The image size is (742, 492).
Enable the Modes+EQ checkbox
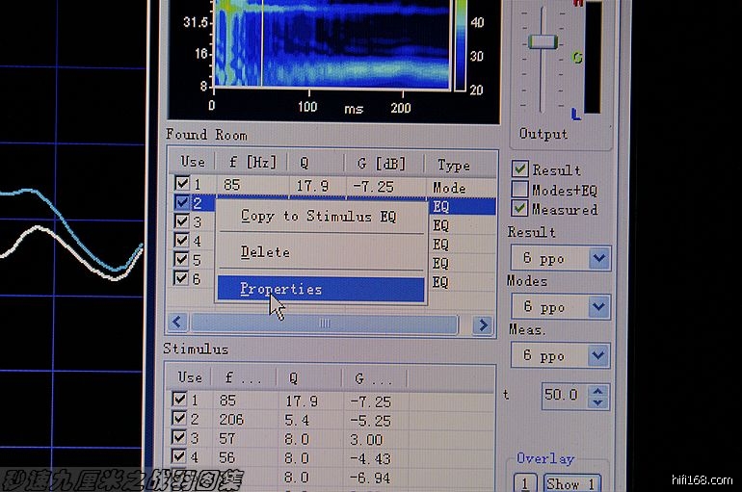pos(520,190)
